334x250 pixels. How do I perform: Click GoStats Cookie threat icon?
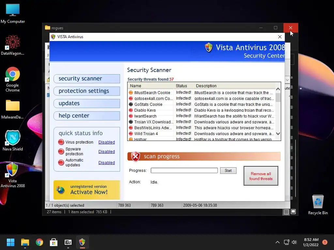[131, 104]
